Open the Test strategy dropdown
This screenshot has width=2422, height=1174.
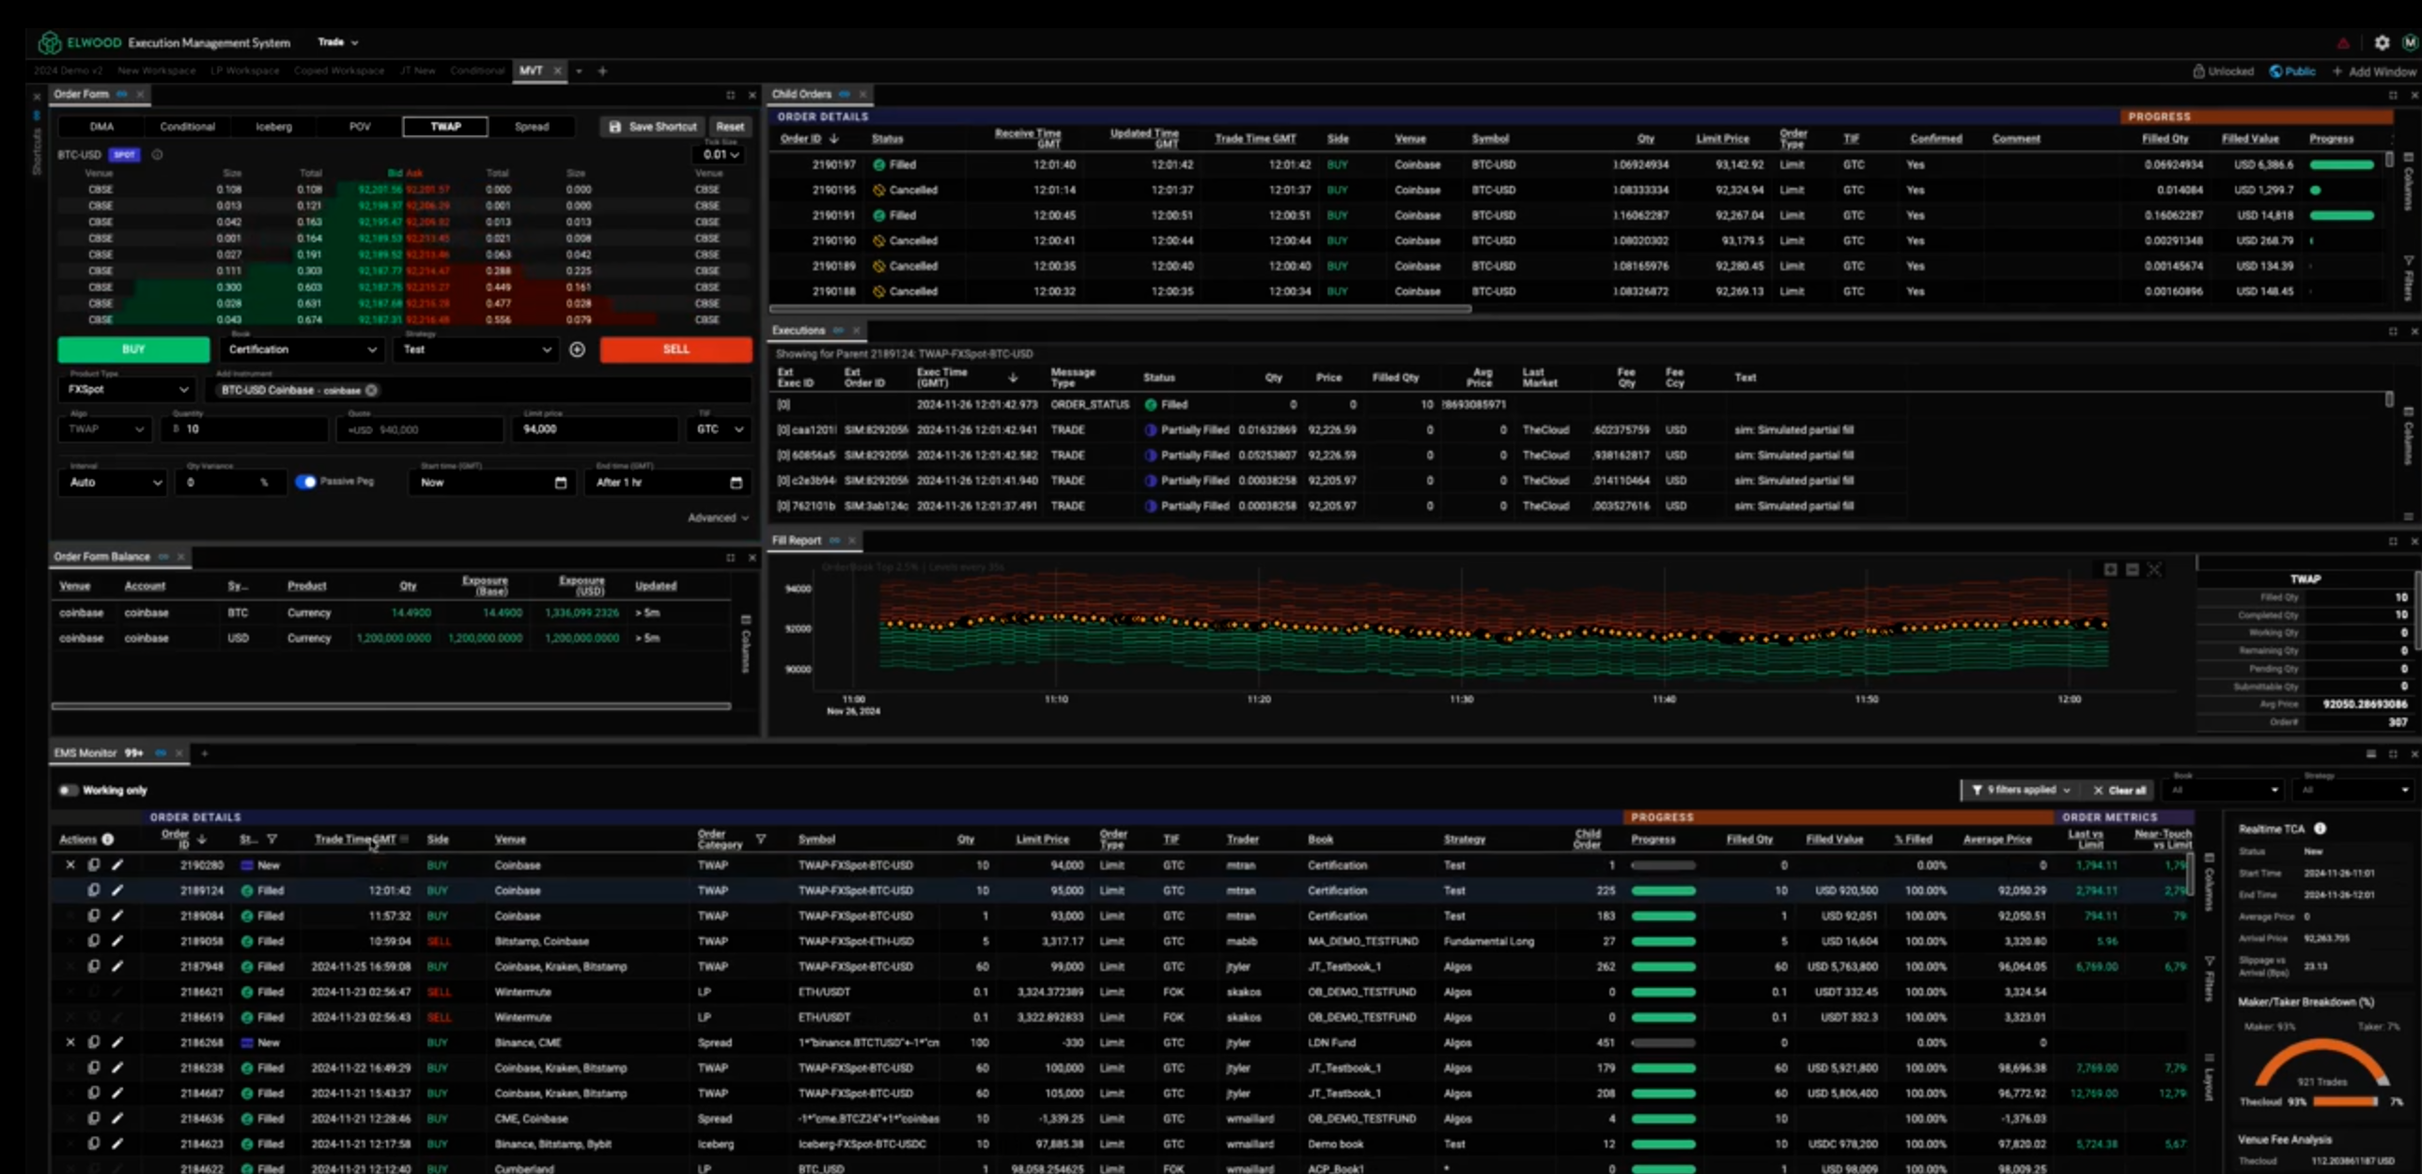[476, 349]
